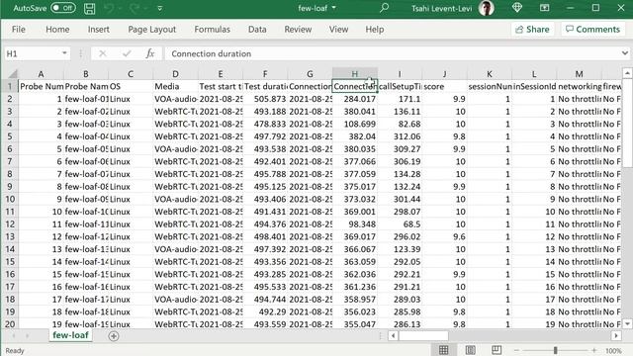Select the Media cell in D1
The image size is (633, 356).
tap(176, 86)
